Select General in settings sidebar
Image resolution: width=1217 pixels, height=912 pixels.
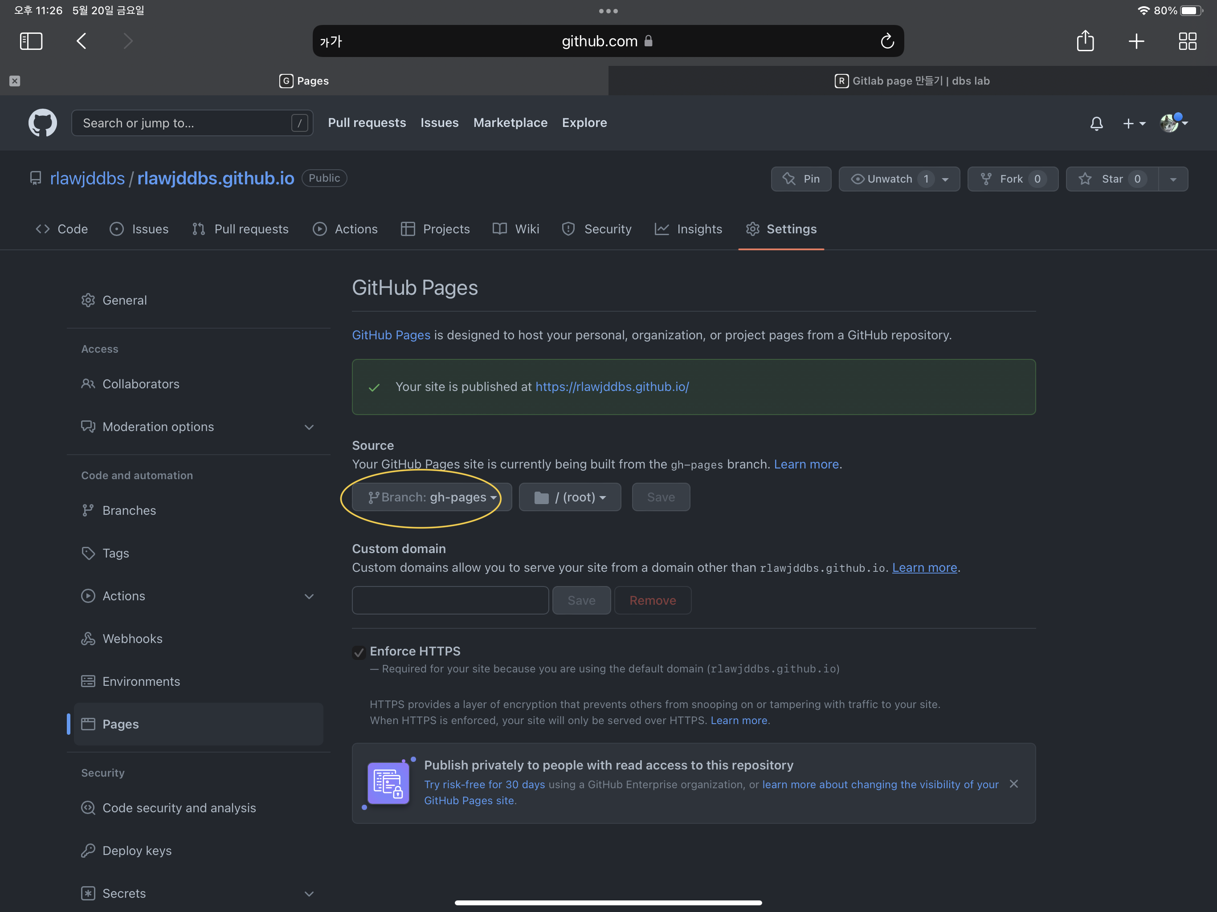tap(198, 300)
